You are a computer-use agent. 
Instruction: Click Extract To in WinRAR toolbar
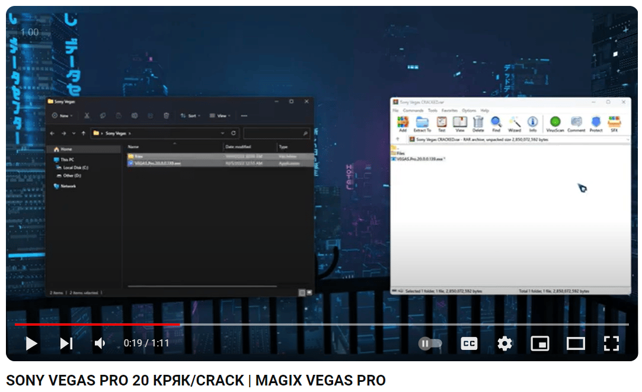point(422,124)
